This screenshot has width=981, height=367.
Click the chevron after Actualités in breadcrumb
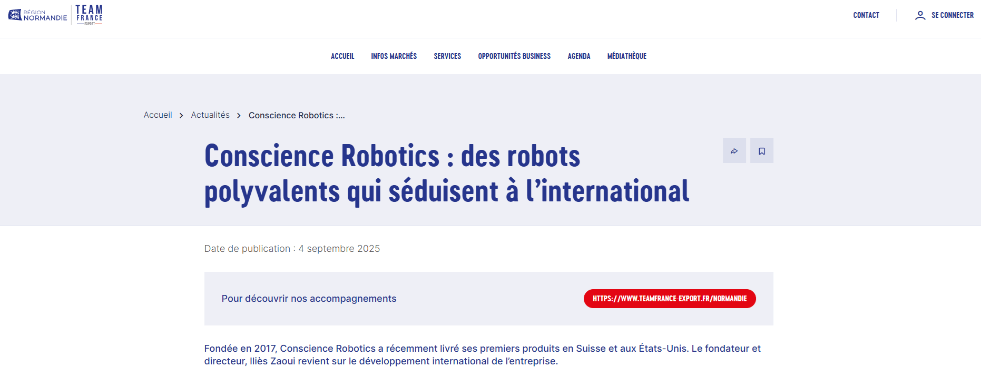pos(239,115)
